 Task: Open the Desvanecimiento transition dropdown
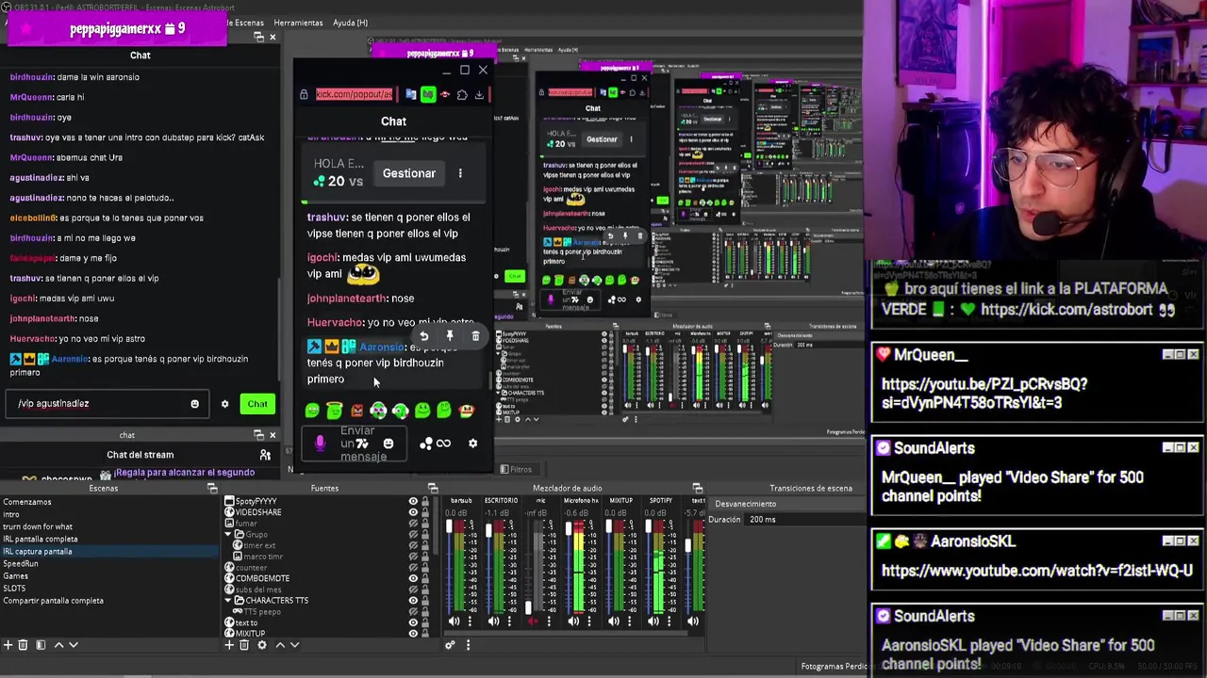[x=786, y=504]
